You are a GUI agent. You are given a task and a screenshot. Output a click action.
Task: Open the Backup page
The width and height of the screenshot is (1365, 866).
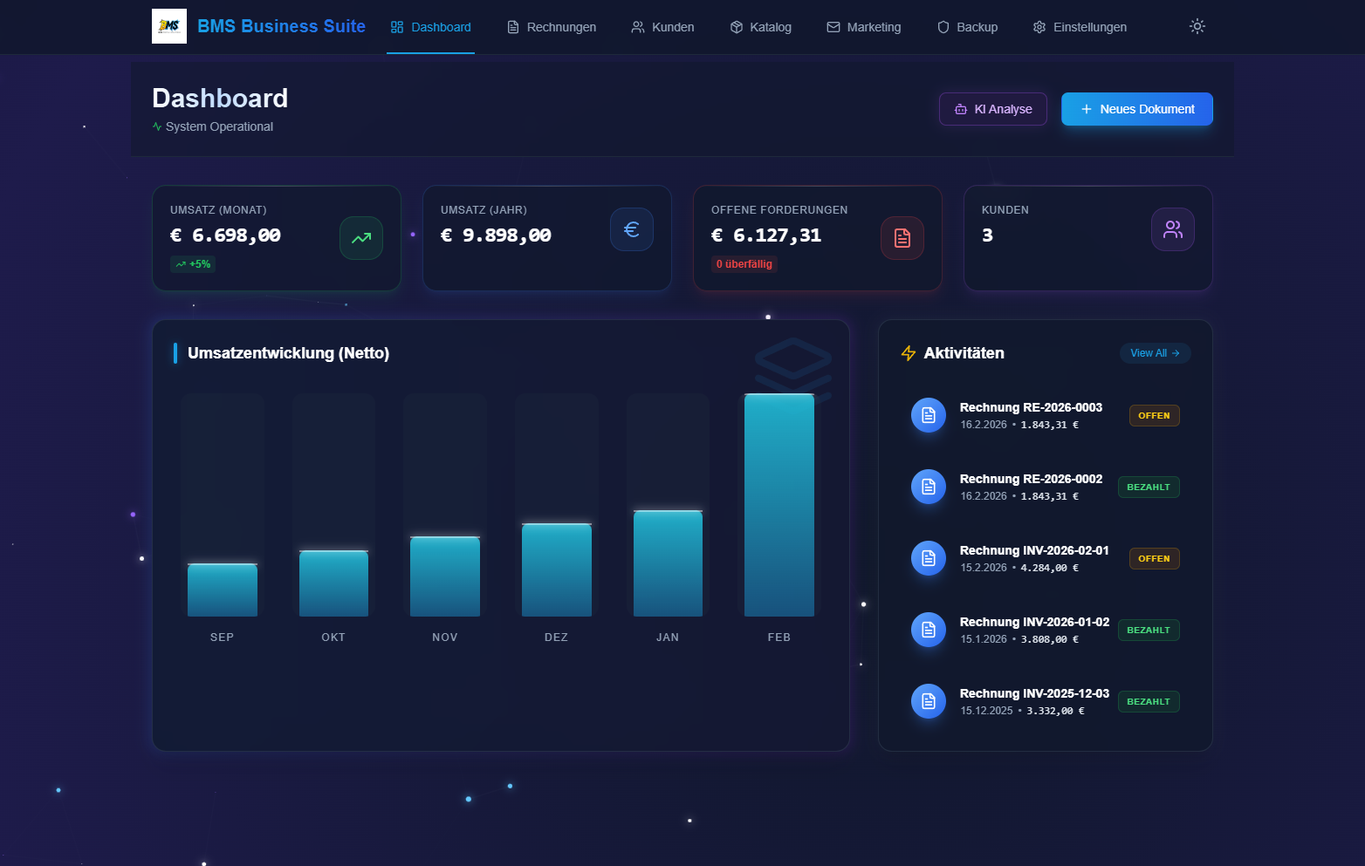[967, 27]
